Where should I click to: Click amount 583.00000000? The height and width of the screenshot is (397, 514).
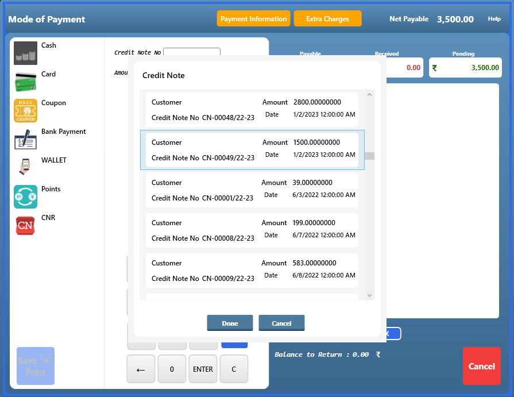coord(314,263)
